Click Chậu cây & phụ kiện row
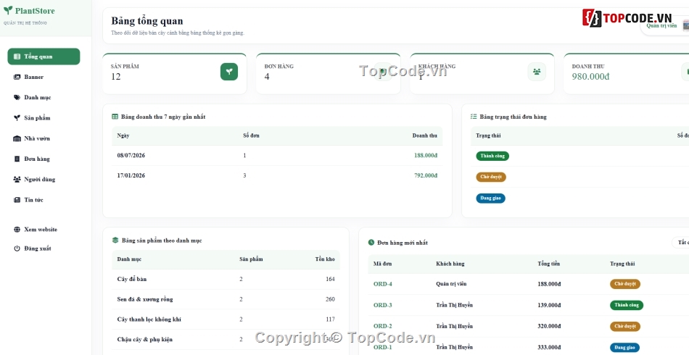This screenshot has height=355, width=689. click(x=226, y=340)
